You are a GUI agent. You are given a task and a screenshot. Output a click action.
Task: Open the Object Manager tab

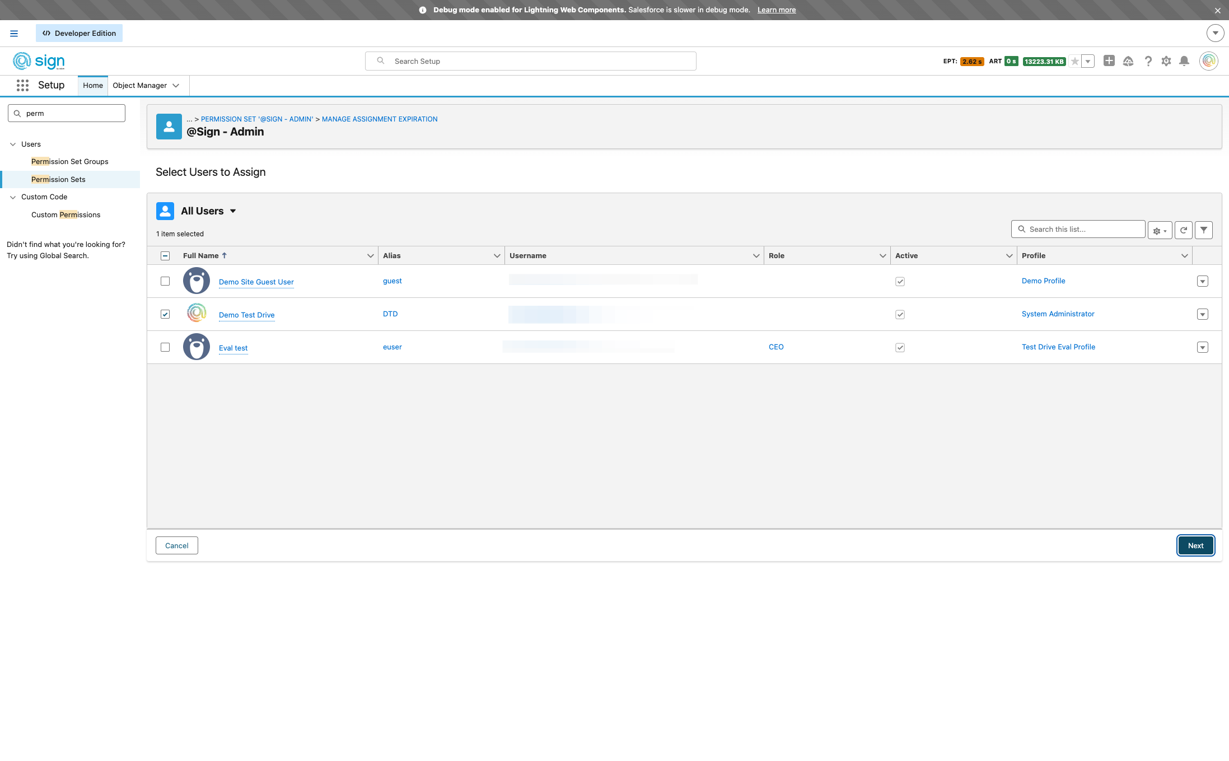pyautogui.click(x=139, y=86)
